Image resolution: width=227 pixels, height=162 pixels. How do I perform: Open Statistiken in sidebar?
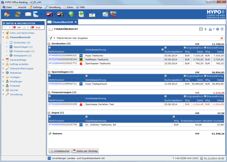point(16,73)
